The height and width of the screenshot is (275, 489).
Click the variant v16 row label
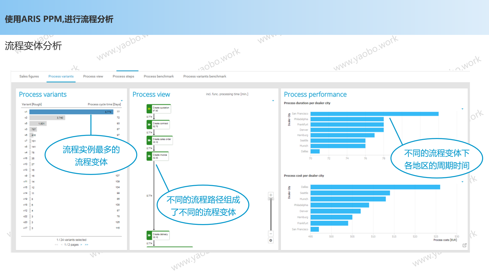tap(25, 158)
